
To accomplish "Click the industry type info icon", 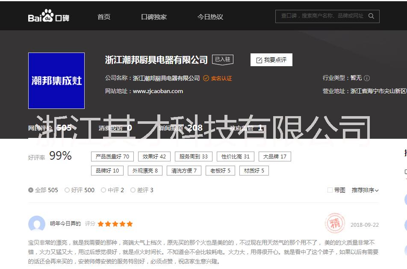I will pos(367,78).
